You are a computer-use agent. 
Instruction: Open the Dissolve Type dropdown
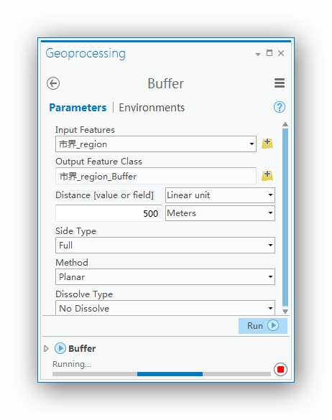(165, 308)
